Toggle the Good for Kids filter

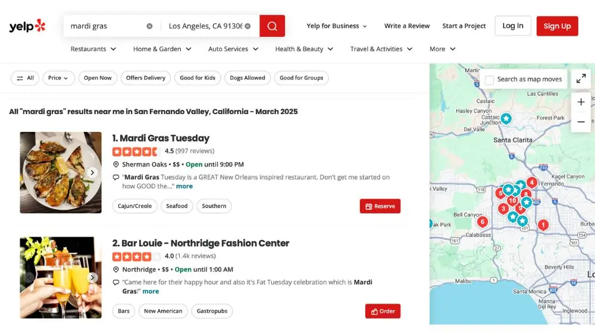click(x=198, y=78)
